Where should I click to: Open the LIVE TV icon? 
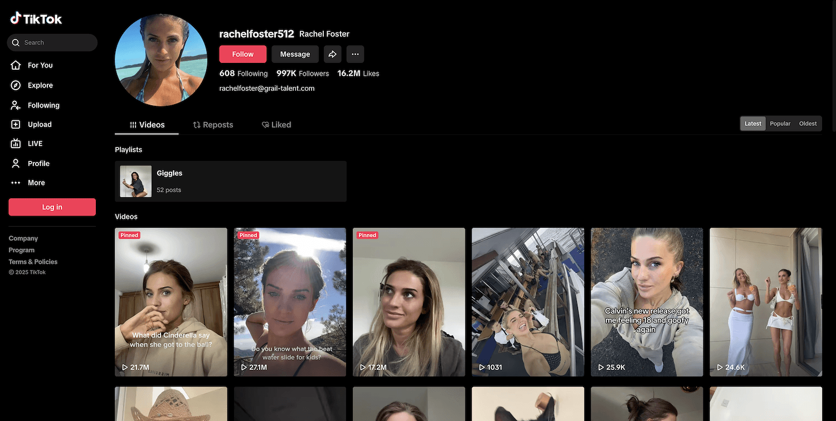click(16, 144)
